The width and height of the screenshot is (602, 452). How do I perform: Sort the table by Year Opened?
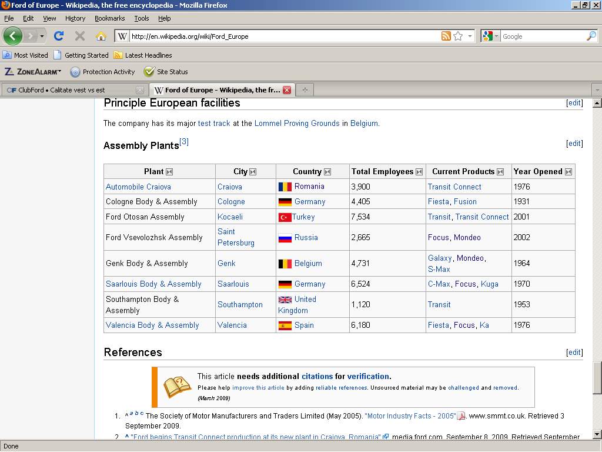[568, 172]
